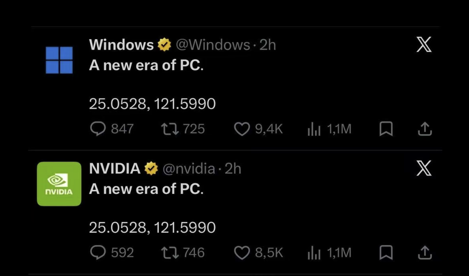
Task: Share the NVIDIA post
Action: click(x=425, y=253)
